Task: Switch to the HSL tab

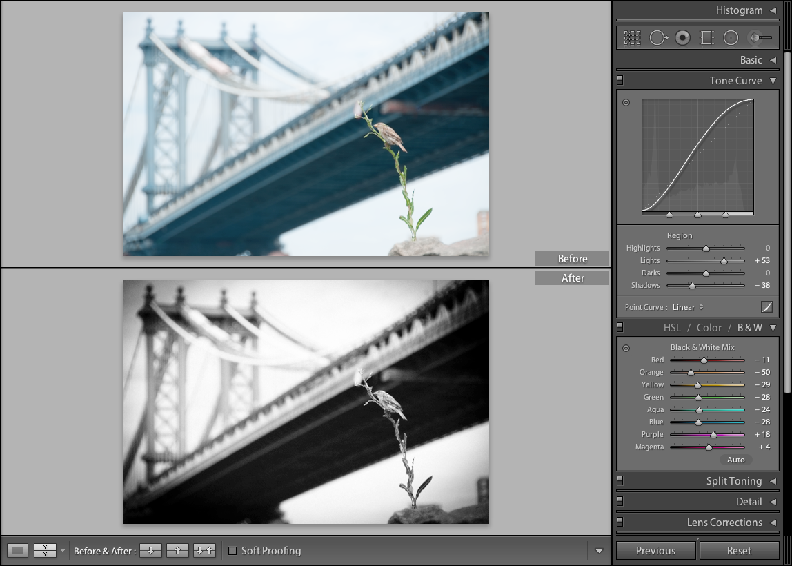Action: (x=672, y=327)
